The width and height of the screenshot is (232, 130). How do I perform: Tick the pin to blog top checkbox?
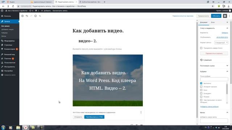tap(201, 48)
